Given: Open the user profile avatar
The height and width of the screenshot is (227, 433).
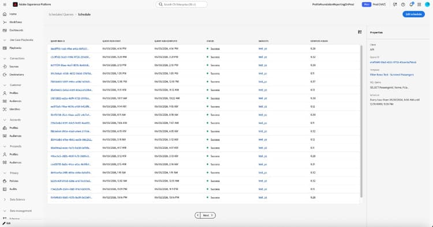Looking at the screenshot, I should pos(427,5).
